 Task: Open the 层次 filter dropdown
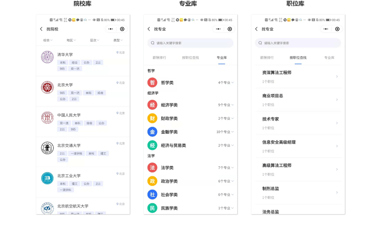coord(94,40)
